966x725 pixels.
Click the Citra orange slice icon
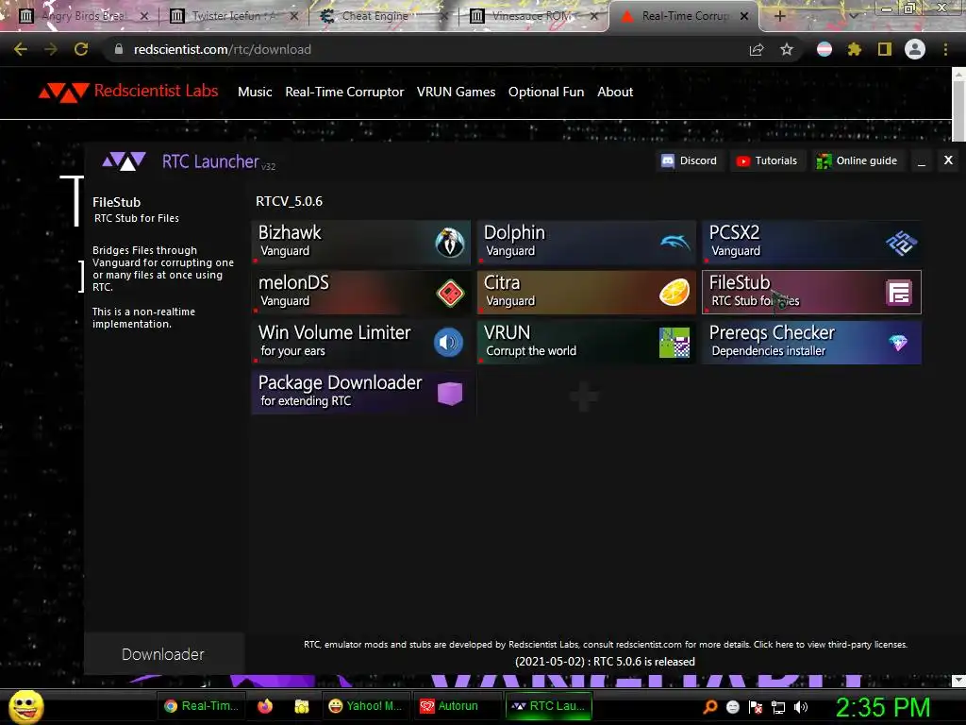[x=675, y=293]
